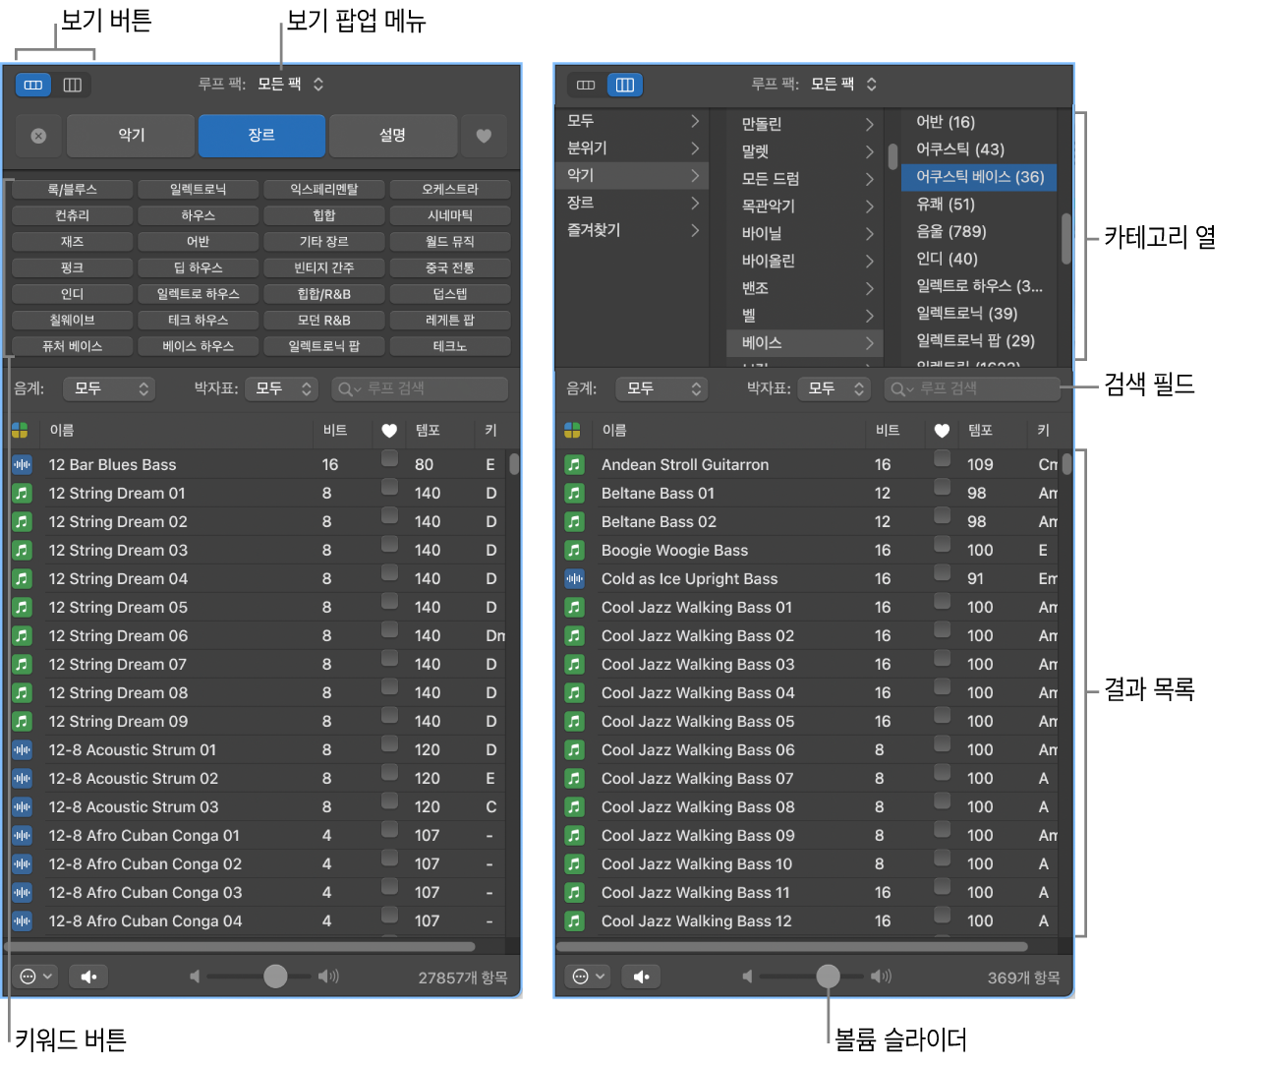This screenshot has height=1067, width=1265.
Task: Show favorites with the heart button beside 설명
Action: click(484, 136)
